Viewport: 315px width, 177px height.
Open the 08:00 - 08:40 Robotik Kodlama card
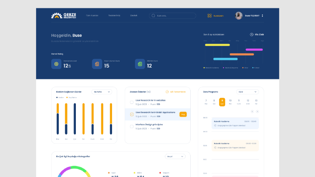tap(235, 123)
